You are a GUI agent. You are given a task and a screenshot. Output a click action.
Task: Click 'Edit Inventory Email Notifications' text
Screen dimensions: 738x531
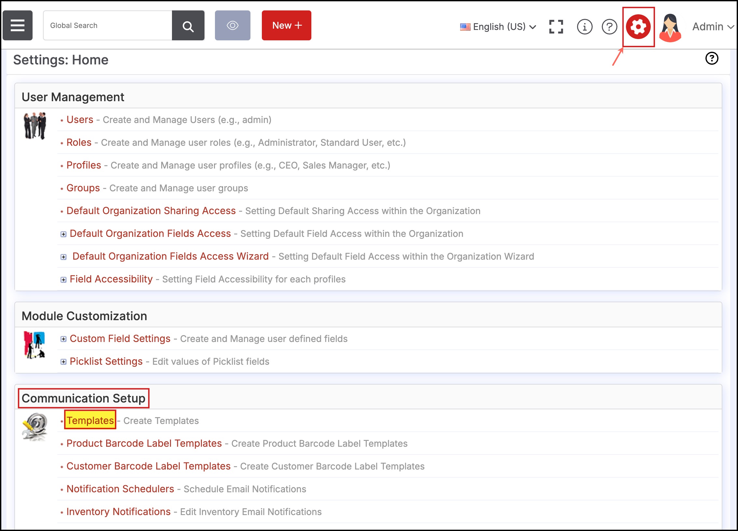point(251,512)
